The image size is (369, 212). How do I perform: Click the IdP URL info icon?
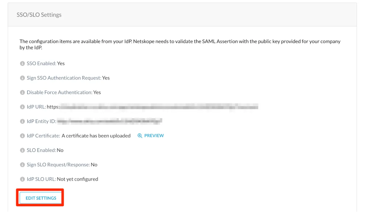[x=22, y=107]
